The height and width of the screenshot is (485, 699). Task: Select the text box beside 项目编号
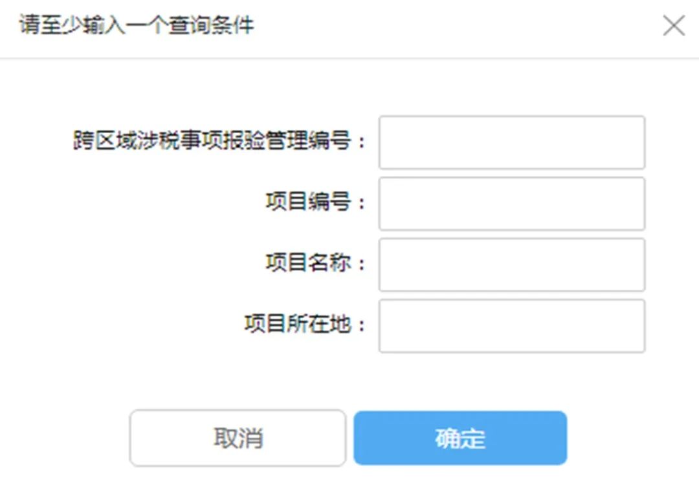click(x=512, y=204)
